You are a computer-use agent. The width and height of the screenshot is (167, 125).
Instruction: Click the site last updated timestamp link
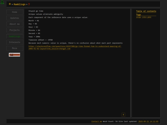148,122
